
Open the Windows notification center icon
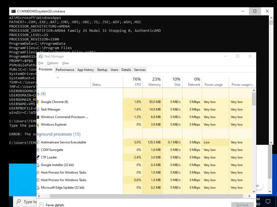(x=268, y=202)
